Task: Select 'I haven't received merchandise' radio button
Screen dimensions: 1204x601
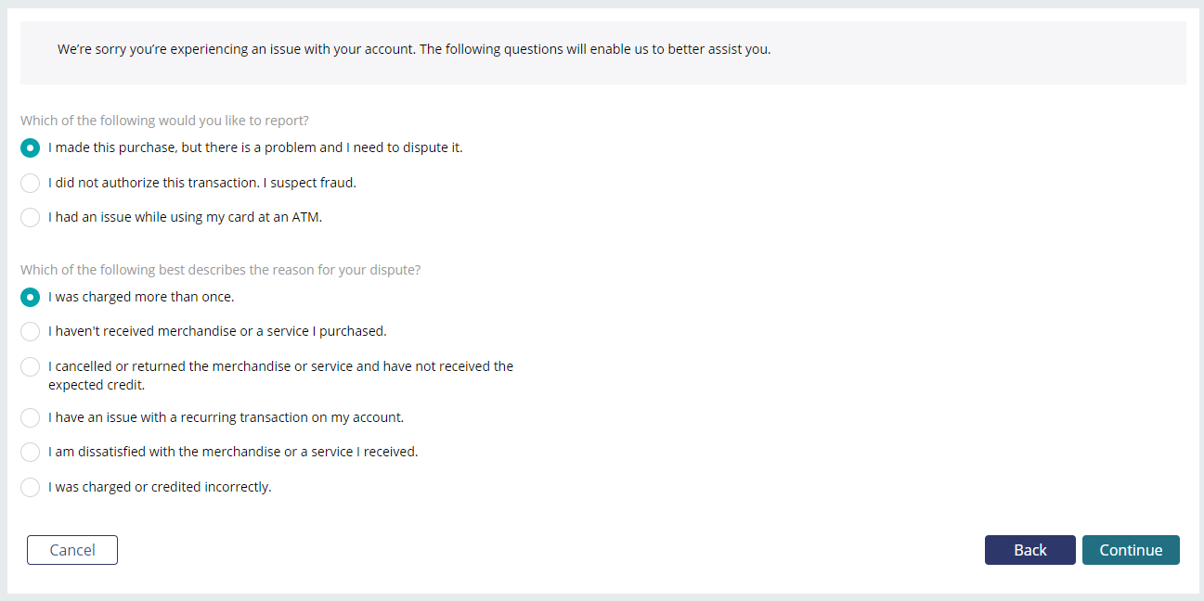Action: [30, 331]
